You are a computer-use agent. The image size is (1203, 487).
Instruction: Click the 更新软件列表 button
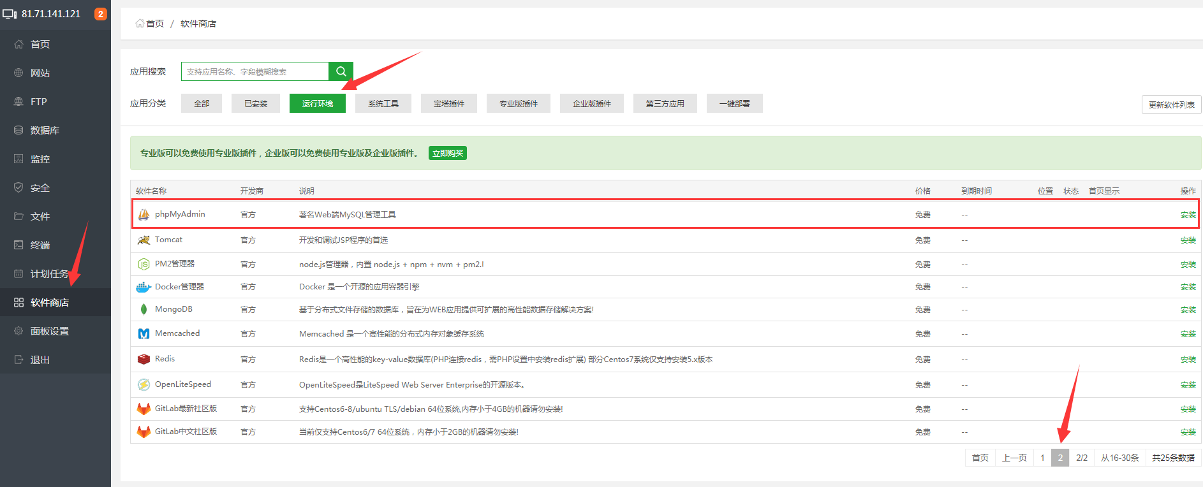click(x=1172, y=105)
